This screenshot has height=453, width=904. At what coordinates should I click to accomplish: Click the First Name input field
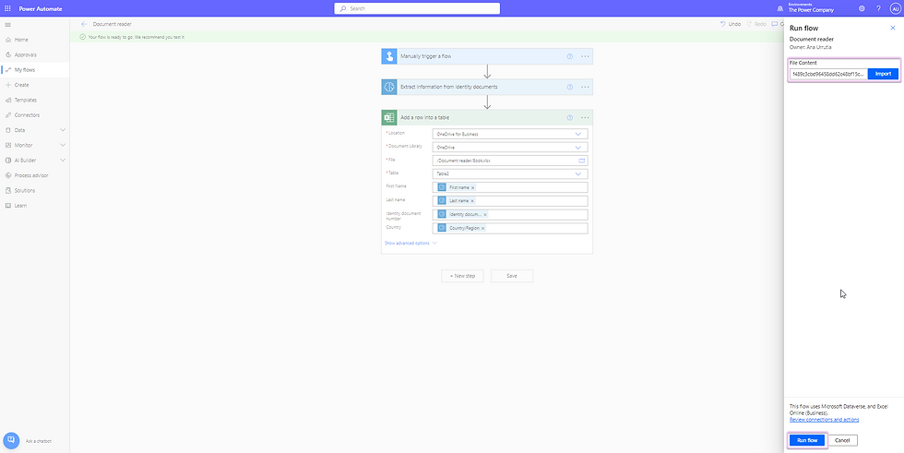click(509, 188)
